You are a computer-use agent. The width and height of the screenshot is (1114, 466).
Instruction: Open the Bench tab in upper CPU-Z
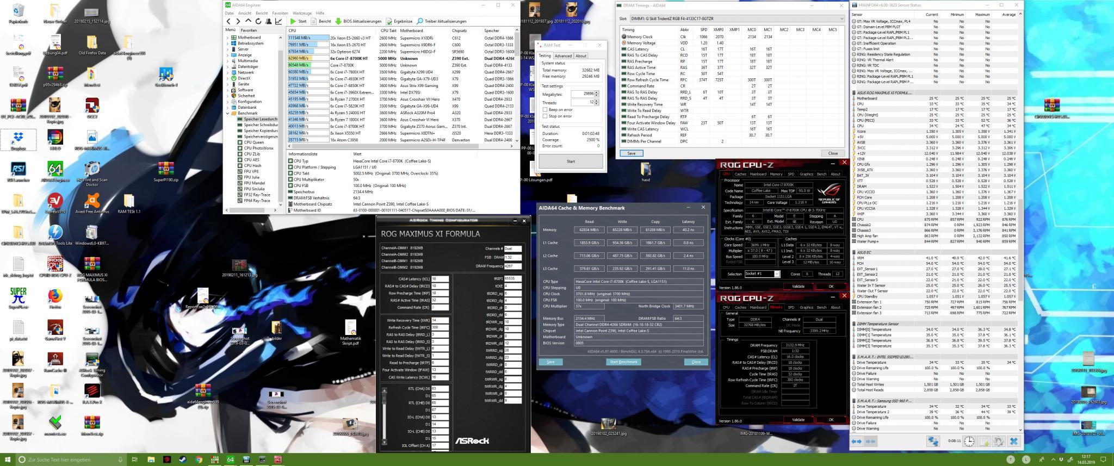(821, 175)
